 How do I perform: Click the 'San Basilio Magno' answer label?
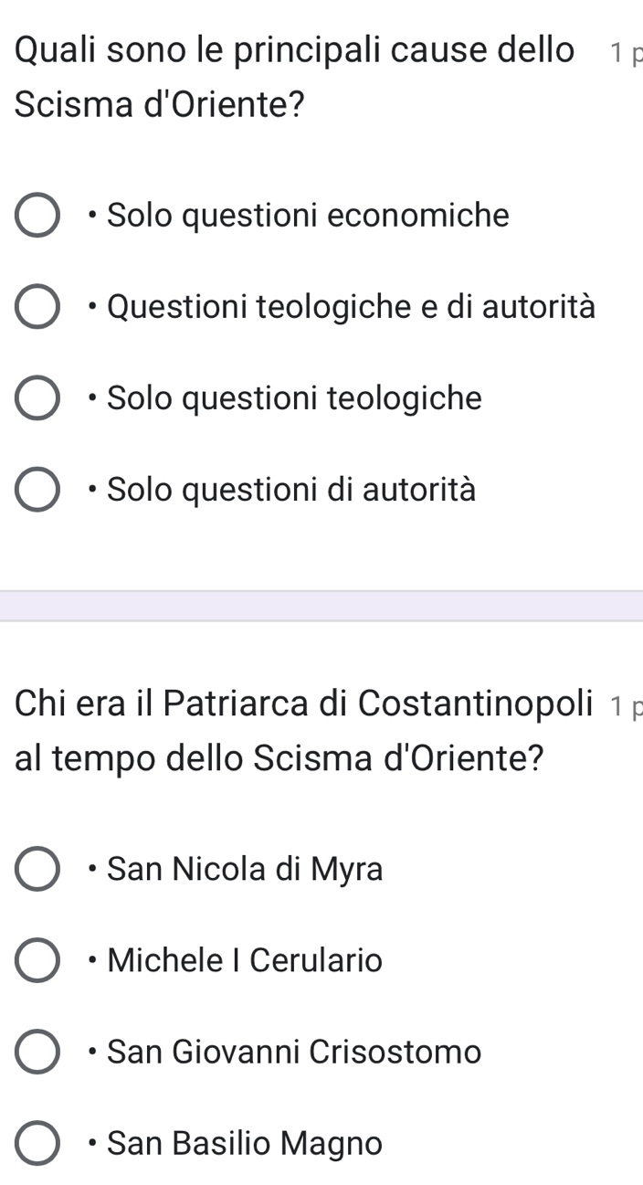point(245,1143)
